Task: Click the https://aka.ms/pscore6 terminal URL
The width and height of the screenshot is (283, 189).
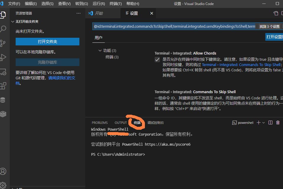Action: (x=168, y=144)
